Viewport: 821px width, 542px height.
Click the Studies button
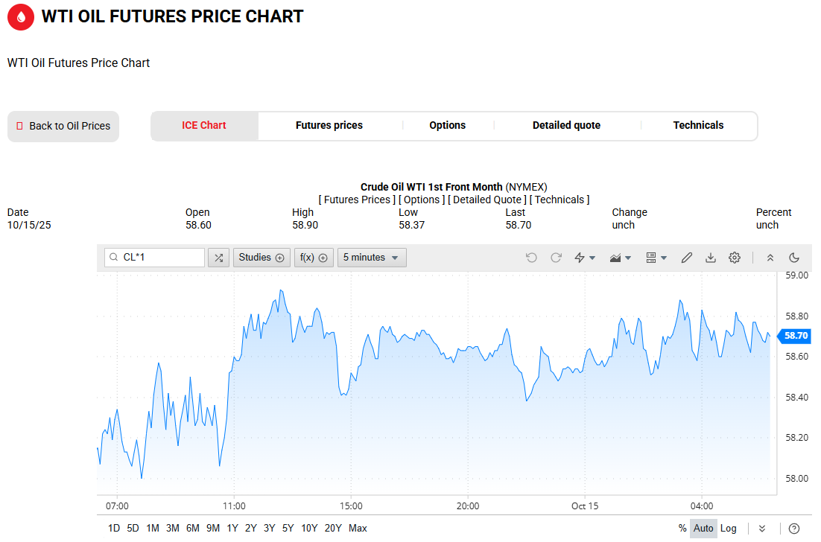click(261, 258)
